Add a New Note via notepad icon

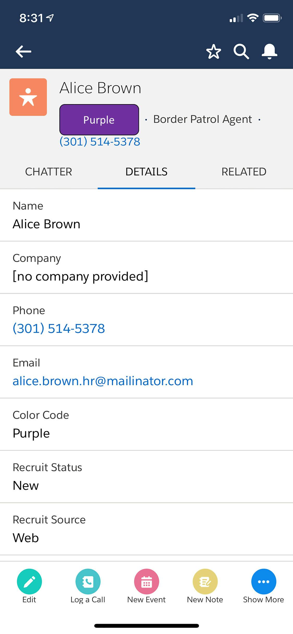tap(205, 582)
